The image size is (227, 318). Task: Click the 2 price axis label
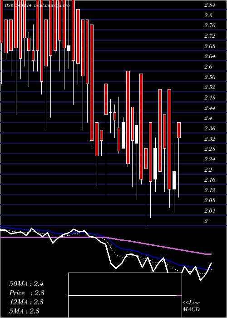(x=206, y=221)
